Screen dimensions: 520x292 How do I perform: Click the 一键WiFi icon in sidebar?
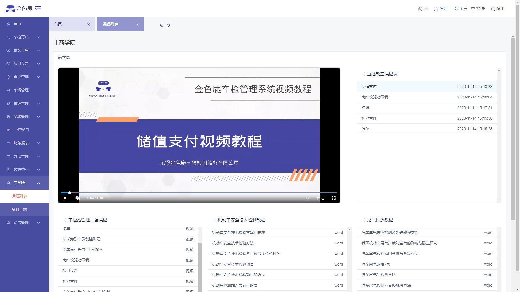(x=8, y=130)
